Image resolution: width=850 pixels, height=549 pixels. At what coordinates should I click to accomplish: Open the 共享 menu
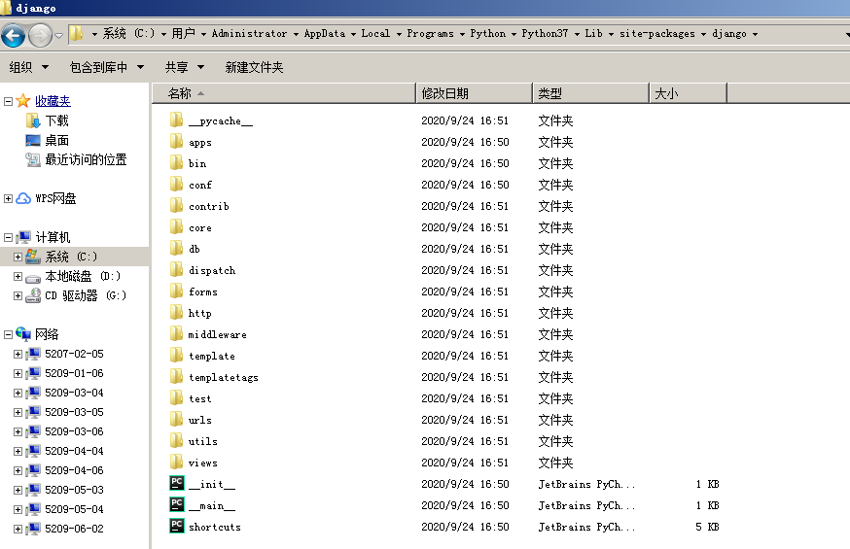click(185, 67)
